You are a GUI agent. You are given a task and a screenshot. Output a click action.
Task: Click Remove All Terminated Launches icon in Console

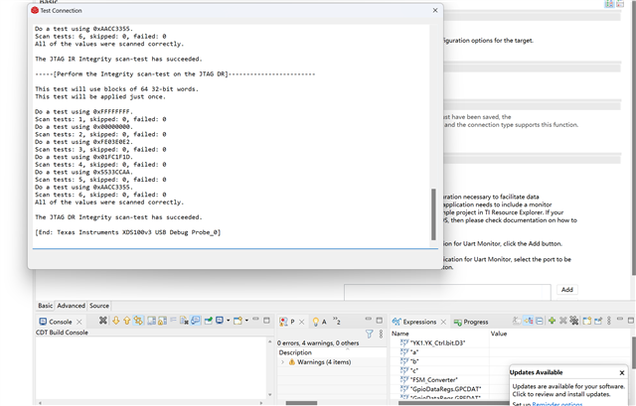[103, 321]
